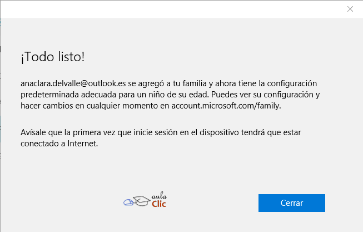Click the "¡Todo listo!" heading
Screen dimensions: 363x232
(x=53, y=57)
